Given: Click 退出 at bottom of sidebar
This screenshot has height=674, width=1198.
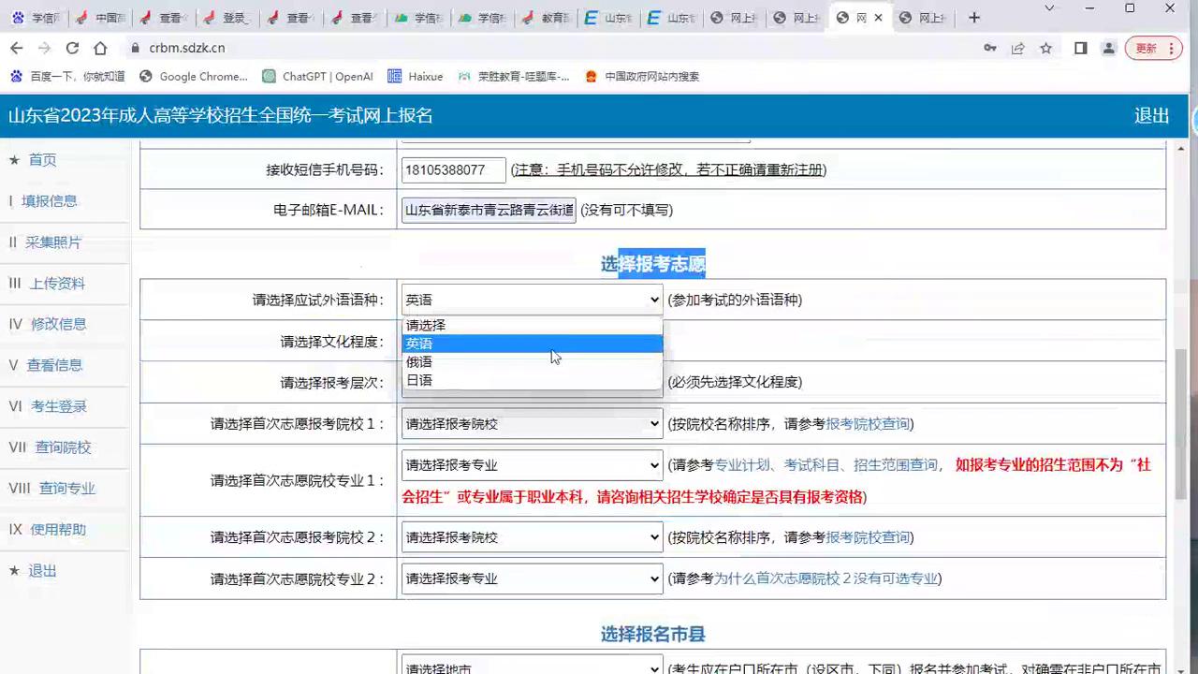Looking at the screenshot, I should click(x=42, y=571).
